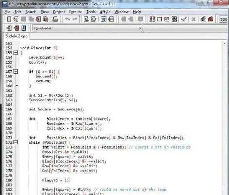Click the Profile Analysis bar chart icon
Screen dimensions: 229x195
click(203, 19)
